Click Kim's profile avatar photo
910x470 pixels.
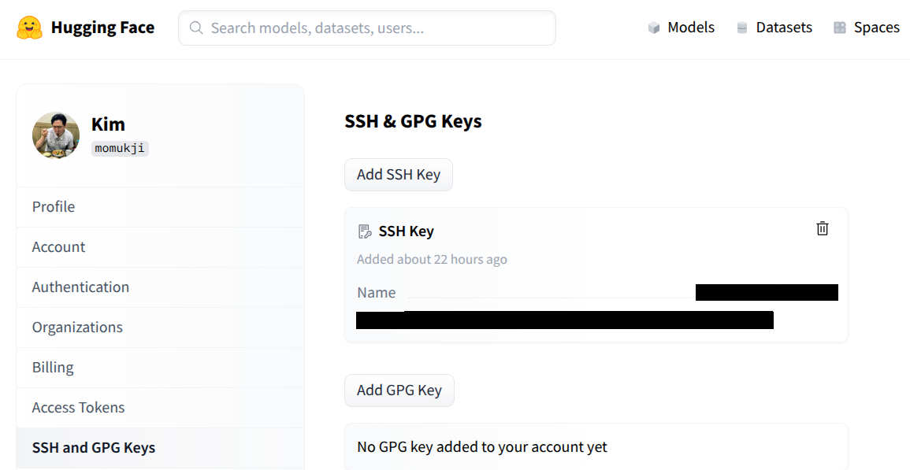[56, 135]
